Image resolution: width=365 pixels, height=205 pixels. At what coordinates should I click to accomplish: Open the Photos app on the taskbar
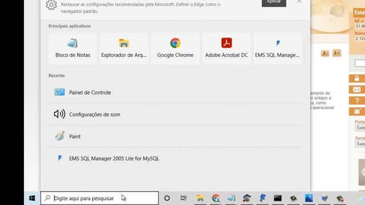click(x=309, y=198)
